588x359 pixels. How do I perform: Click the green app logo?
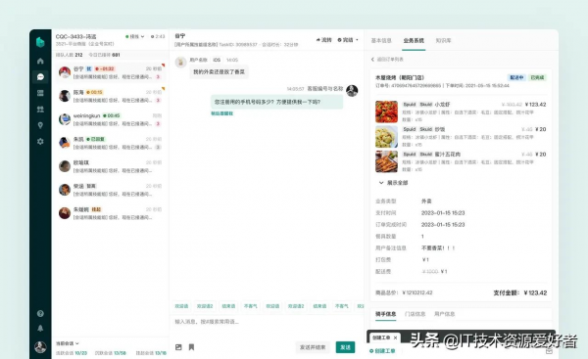point(40,42)
